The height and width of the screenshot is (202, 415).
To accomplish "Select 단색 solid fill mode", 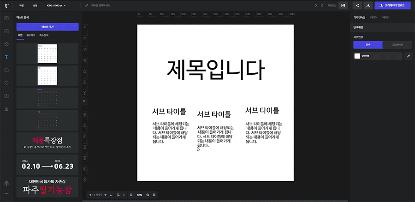I will 368,45.
